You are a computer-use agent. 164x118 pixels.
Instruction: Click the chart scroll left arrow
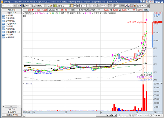[x=24, y=115]
